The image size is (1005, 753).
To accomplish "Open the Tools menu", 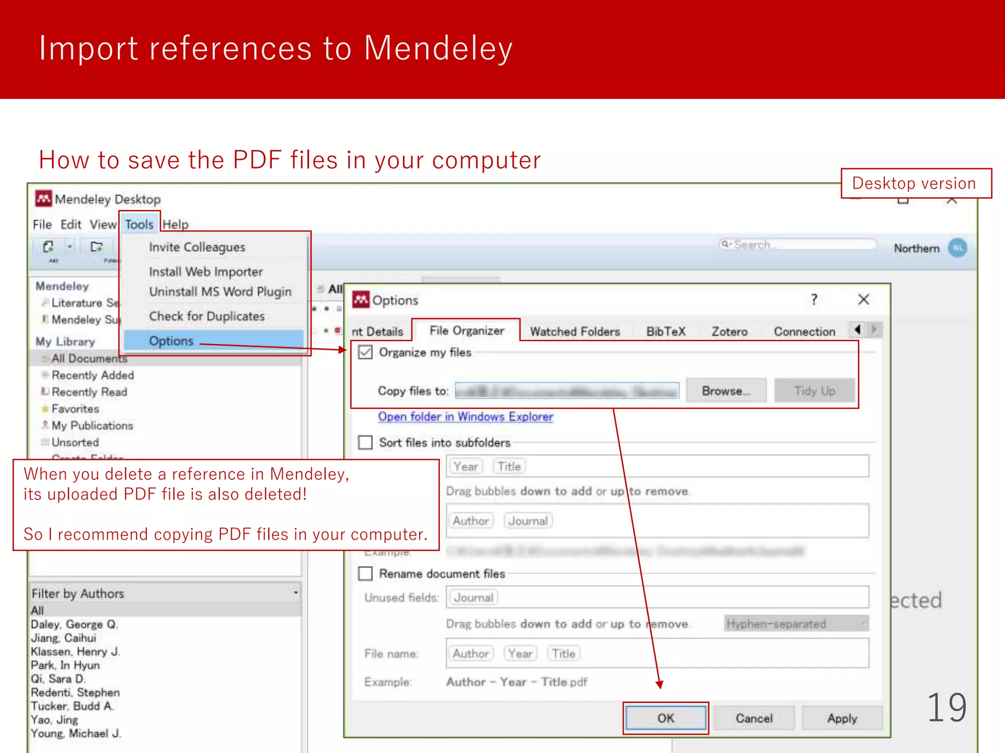I will [139, 224].
